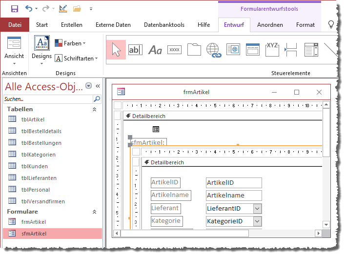Select the tab control tool

pos(194,50)
